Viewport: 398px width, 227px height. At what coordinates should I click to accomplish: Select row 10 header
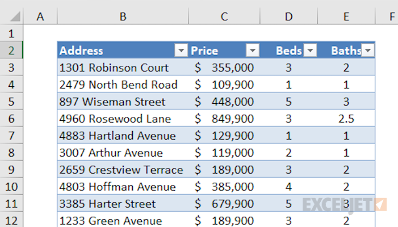coord(11,187)
